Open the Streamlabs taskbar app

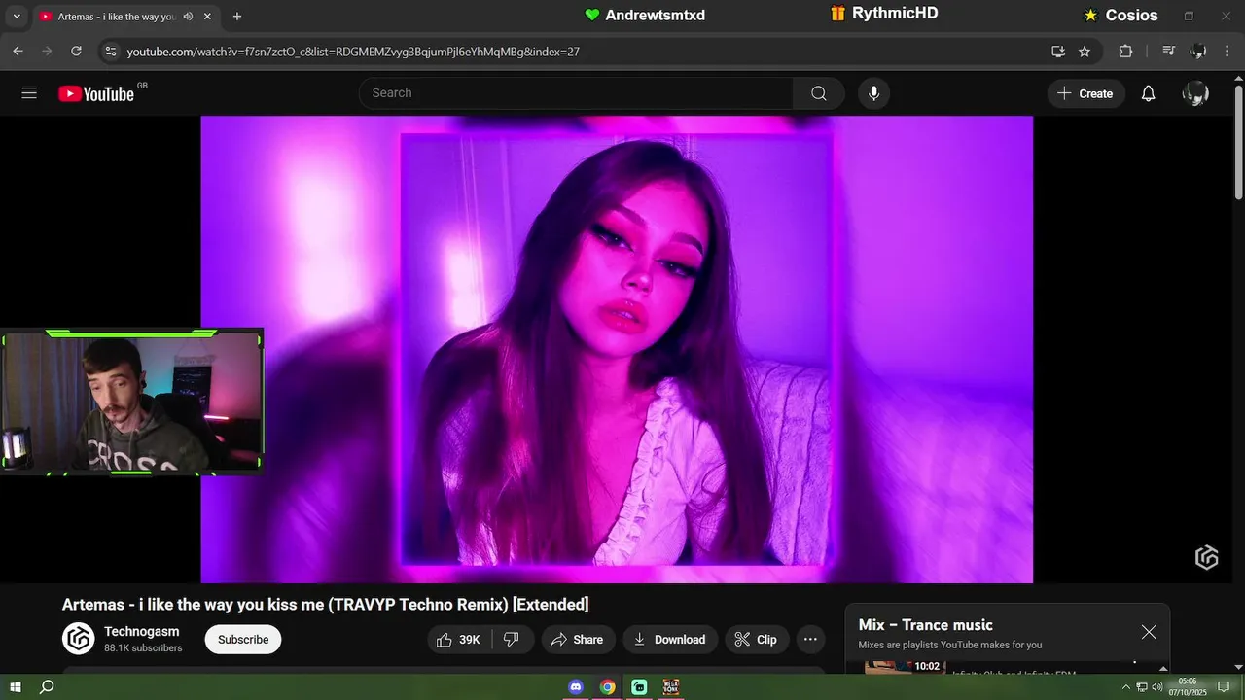[x=639, y=687]
